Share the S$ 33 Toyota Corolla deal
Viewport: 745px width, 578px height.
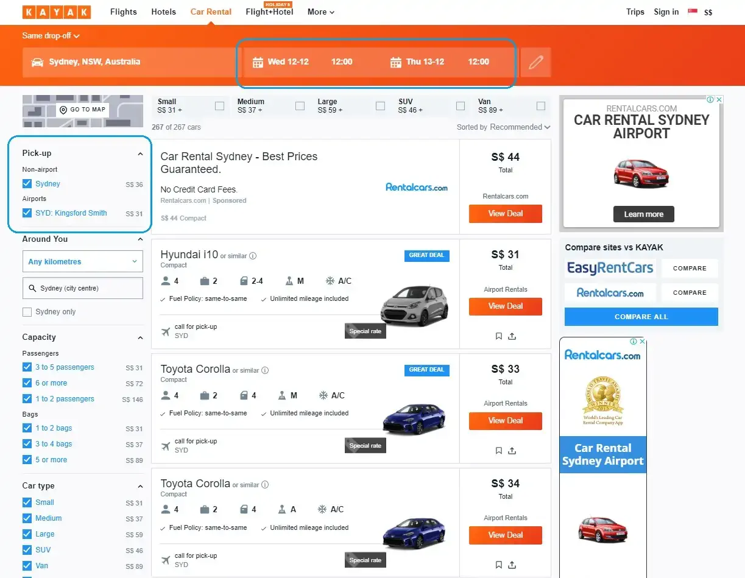512,450
